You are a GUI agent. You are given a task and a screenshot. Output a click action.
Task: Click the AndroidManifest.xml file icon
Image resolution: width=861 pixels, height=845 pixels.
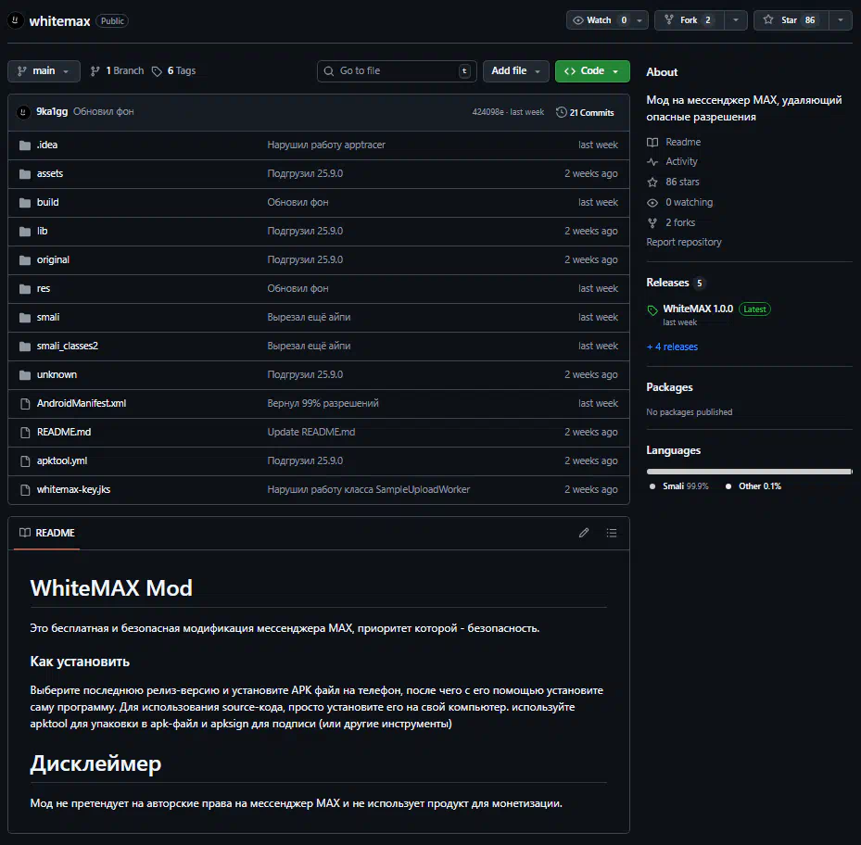(25, 404)
